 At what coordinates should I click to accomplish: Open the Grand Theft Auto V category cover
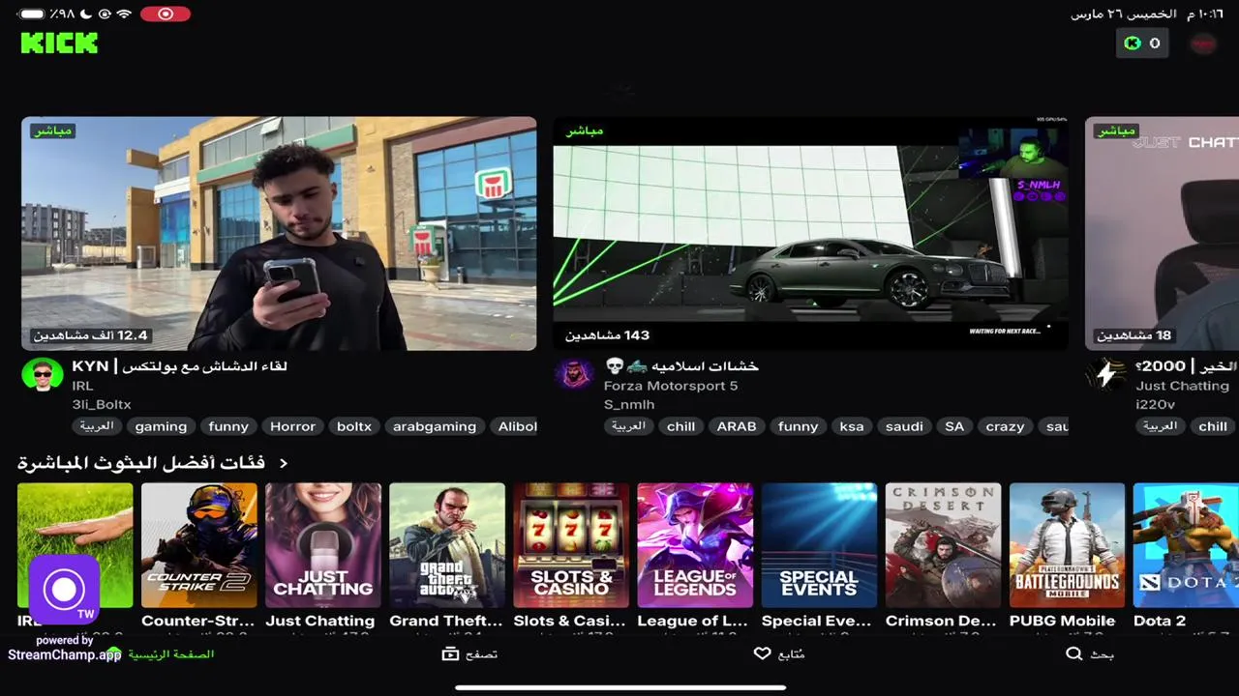447,545
